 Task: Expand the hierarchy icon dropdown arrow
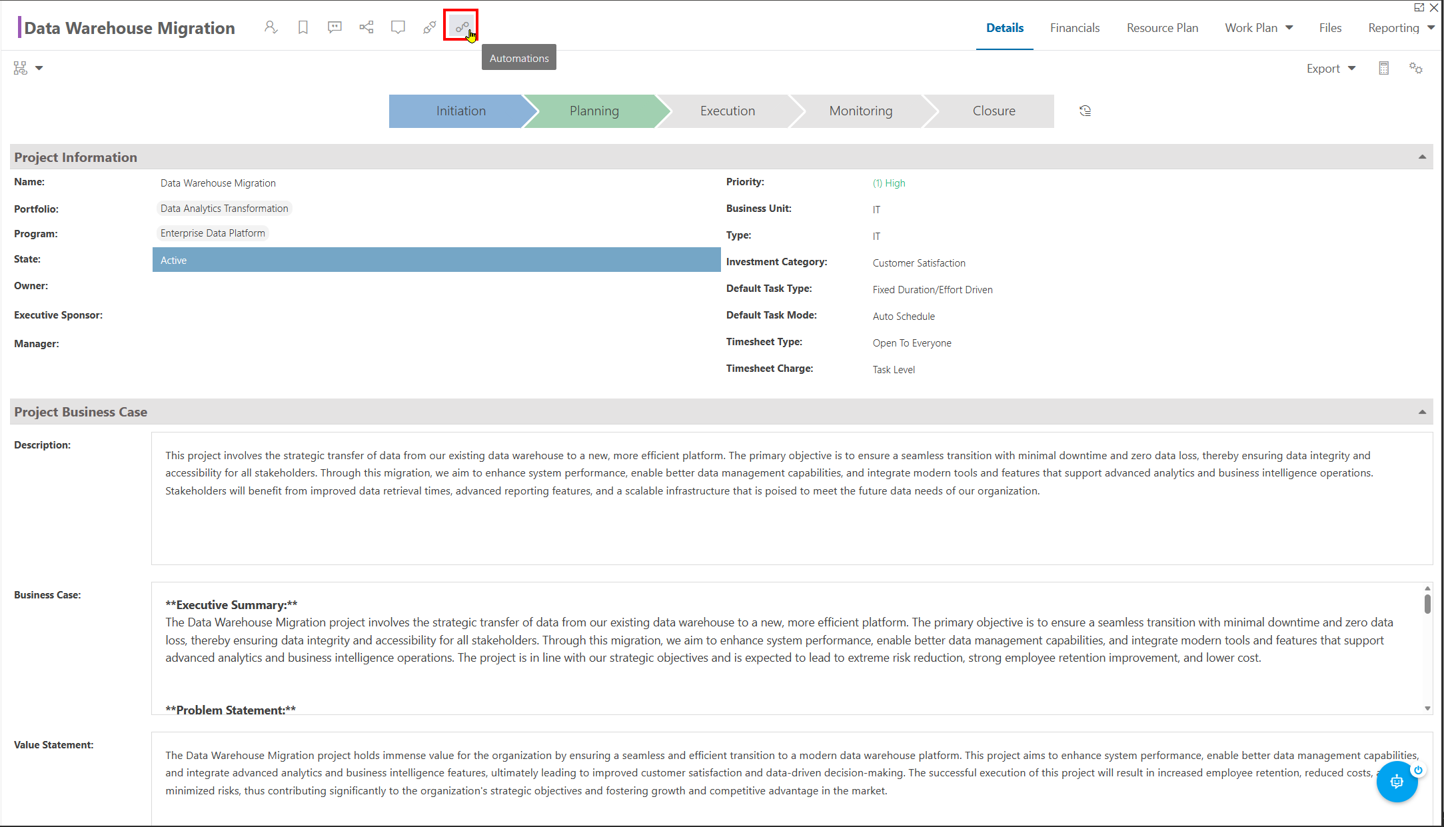point(39,68)
